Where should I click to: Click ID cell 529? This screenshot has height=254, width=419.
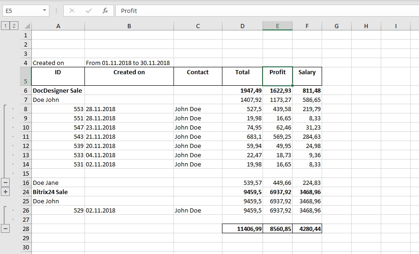point(58,210)
